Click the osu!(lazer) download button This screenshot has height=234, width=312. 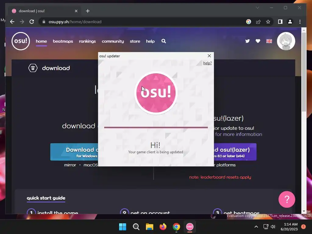point(235,152)
